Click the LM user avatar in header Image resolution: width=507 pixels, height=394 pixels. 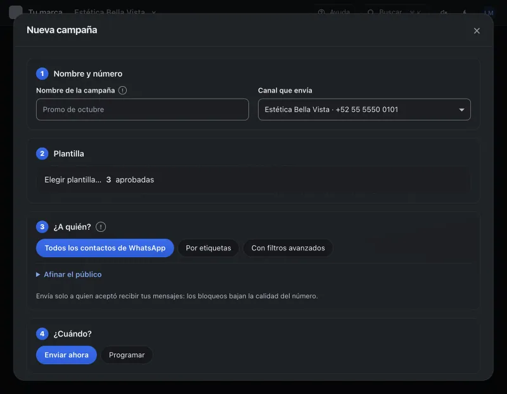coord(489,13)
